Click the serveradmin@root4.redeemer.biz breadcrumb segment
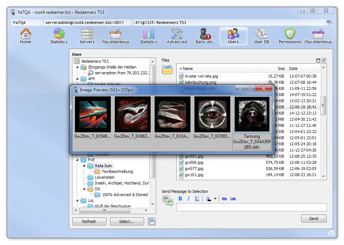The image size is (344, 245). (85, 22)
